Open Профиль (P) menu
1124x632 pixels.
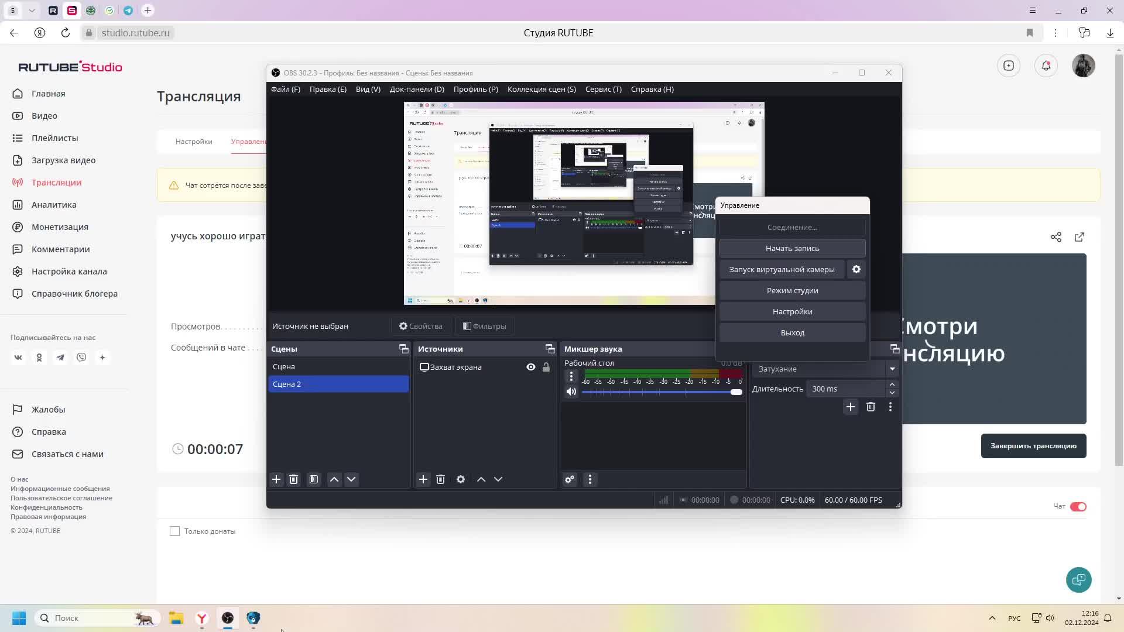pos(476,89)
